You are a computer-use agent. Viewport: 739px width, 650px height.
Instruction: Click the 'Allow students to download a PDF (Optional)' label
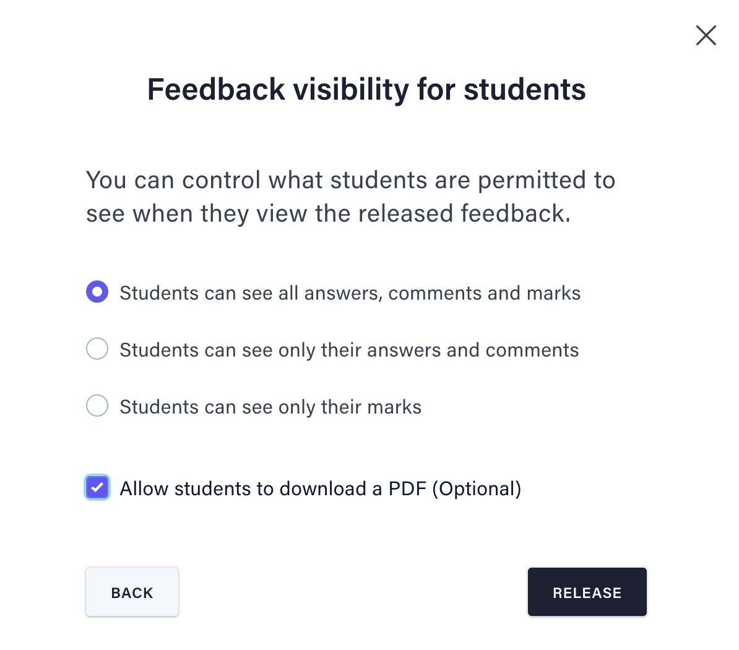(x=321, y=489)
